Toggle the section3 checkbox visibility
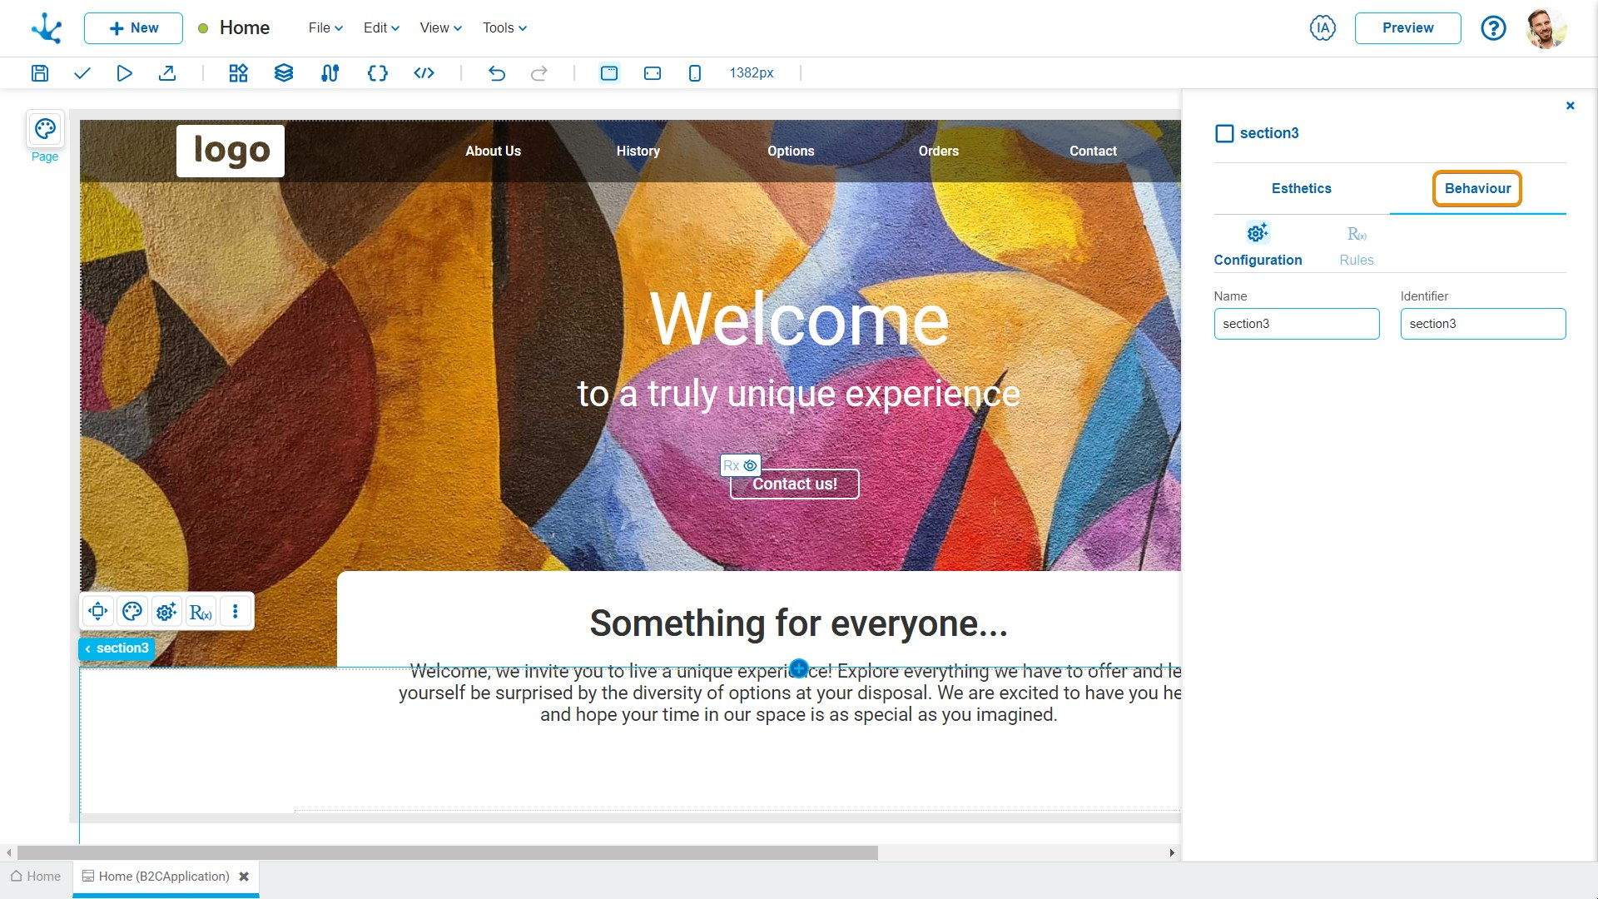Screen dimensions: 1598x899 [x=1225, y=133]
